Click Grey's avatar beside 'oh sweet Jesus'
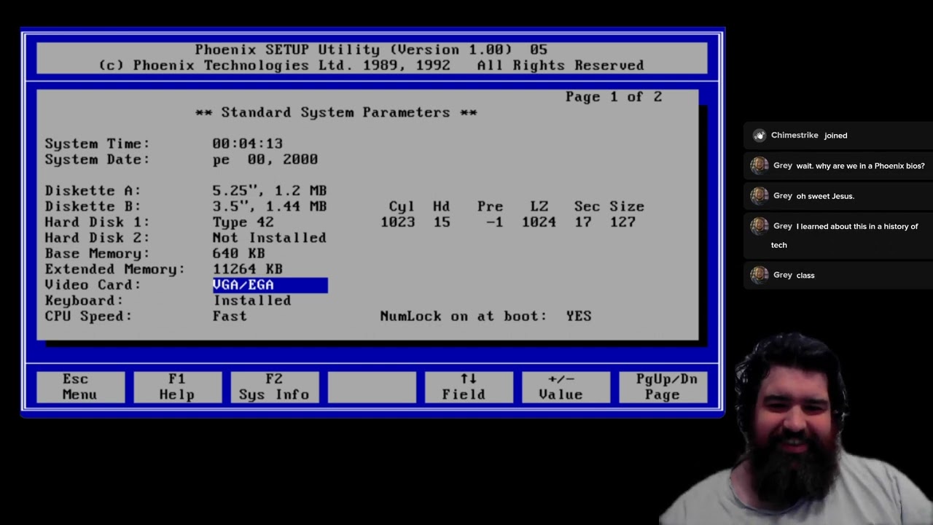The width and height of the screenshot is (933, 525). tap(760, 195)
